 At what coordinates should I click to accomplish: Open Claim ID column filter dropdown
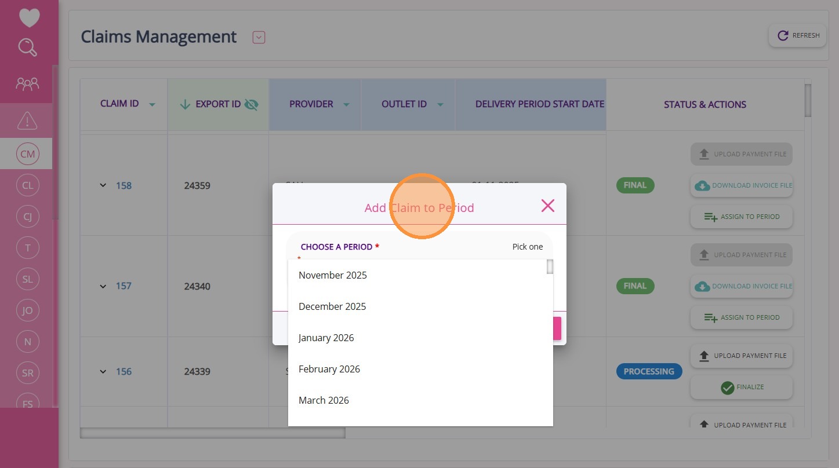click(x=152, y=105)
